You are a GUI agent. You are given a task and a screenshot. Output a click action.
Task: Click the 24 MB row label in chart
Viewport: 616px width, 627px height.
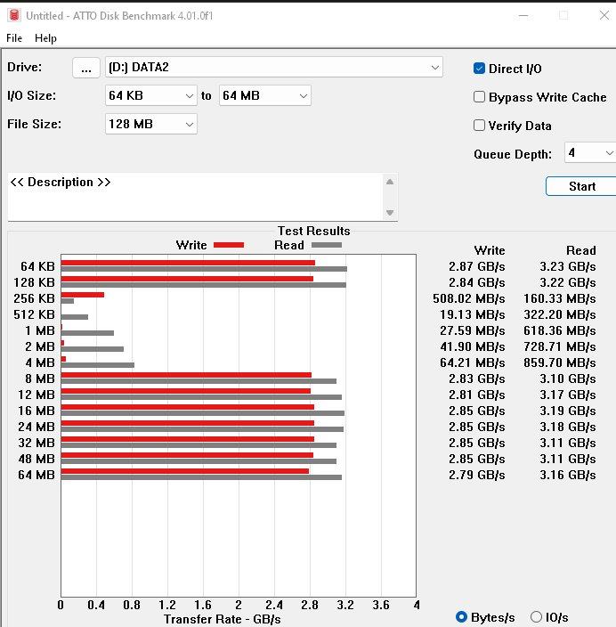pos(36,427)
